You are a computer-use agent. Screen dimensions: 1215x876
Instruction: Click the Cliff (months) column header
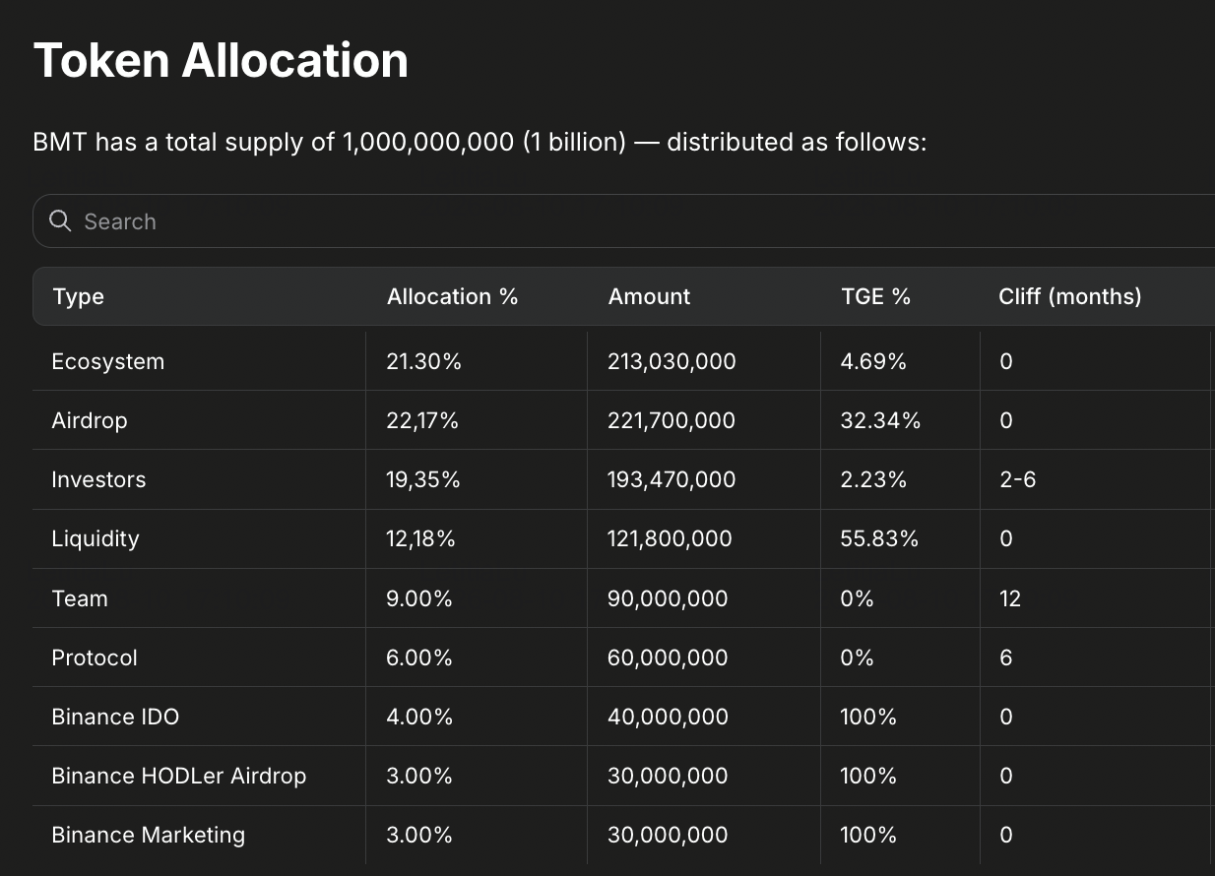tap(1069, 296)
